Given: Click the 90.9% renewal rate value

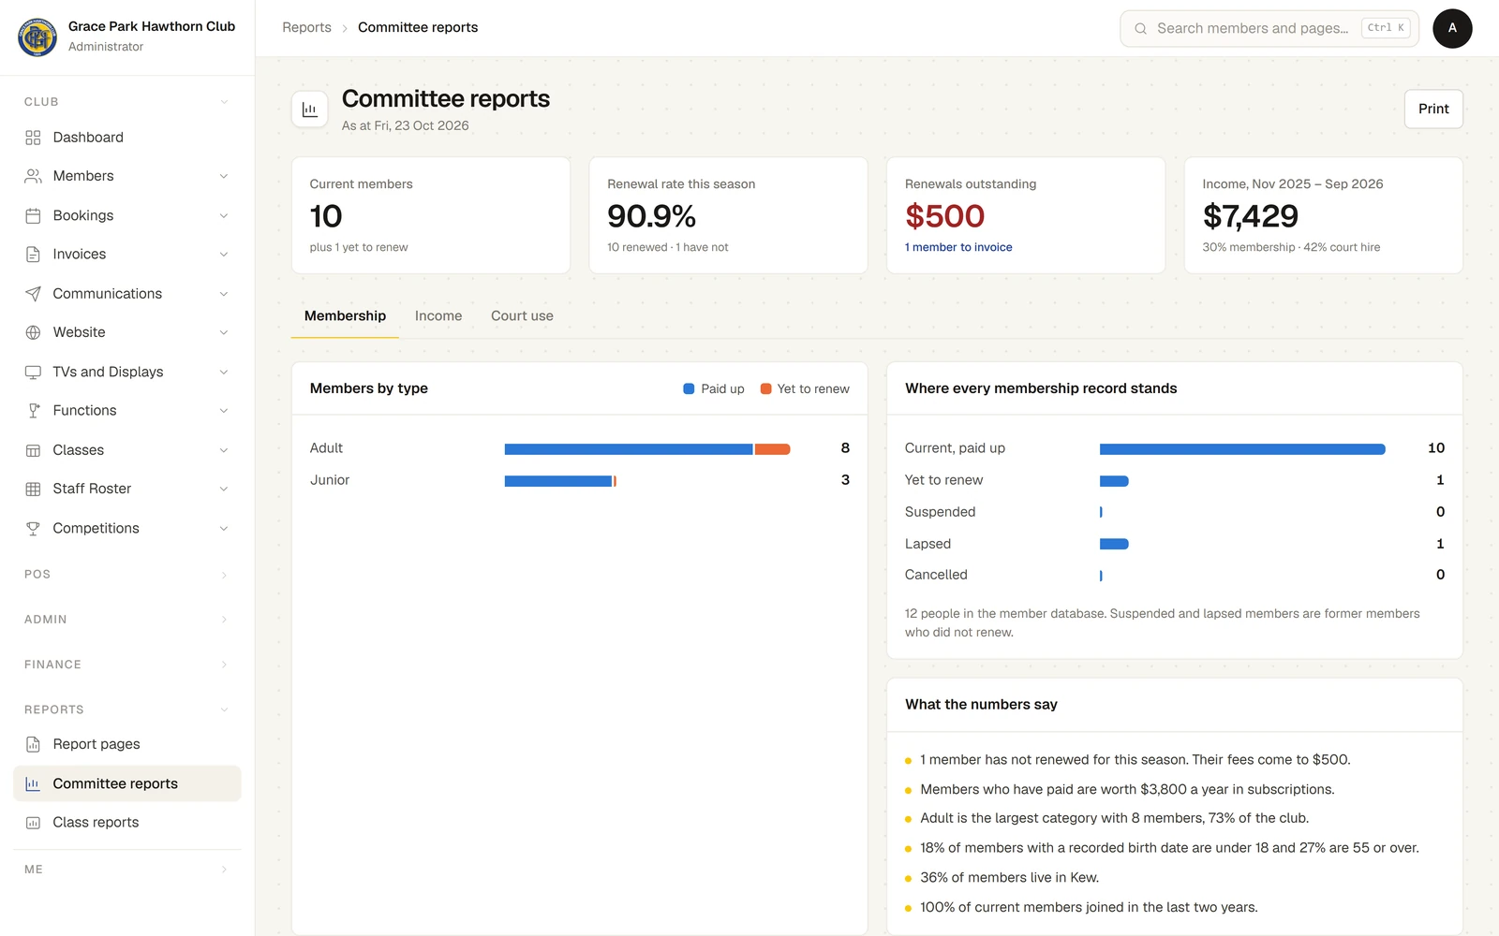Looking at the screenshot, I should click(651, 216).
